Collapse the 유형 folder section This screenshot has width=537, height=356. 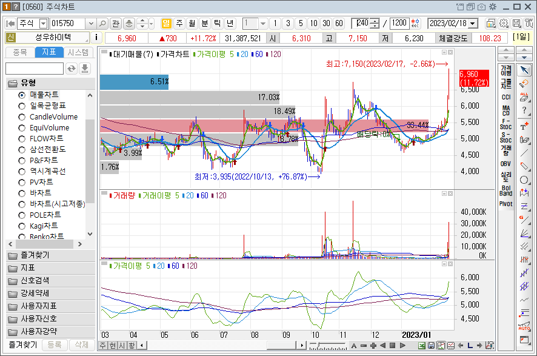(50, 83)
